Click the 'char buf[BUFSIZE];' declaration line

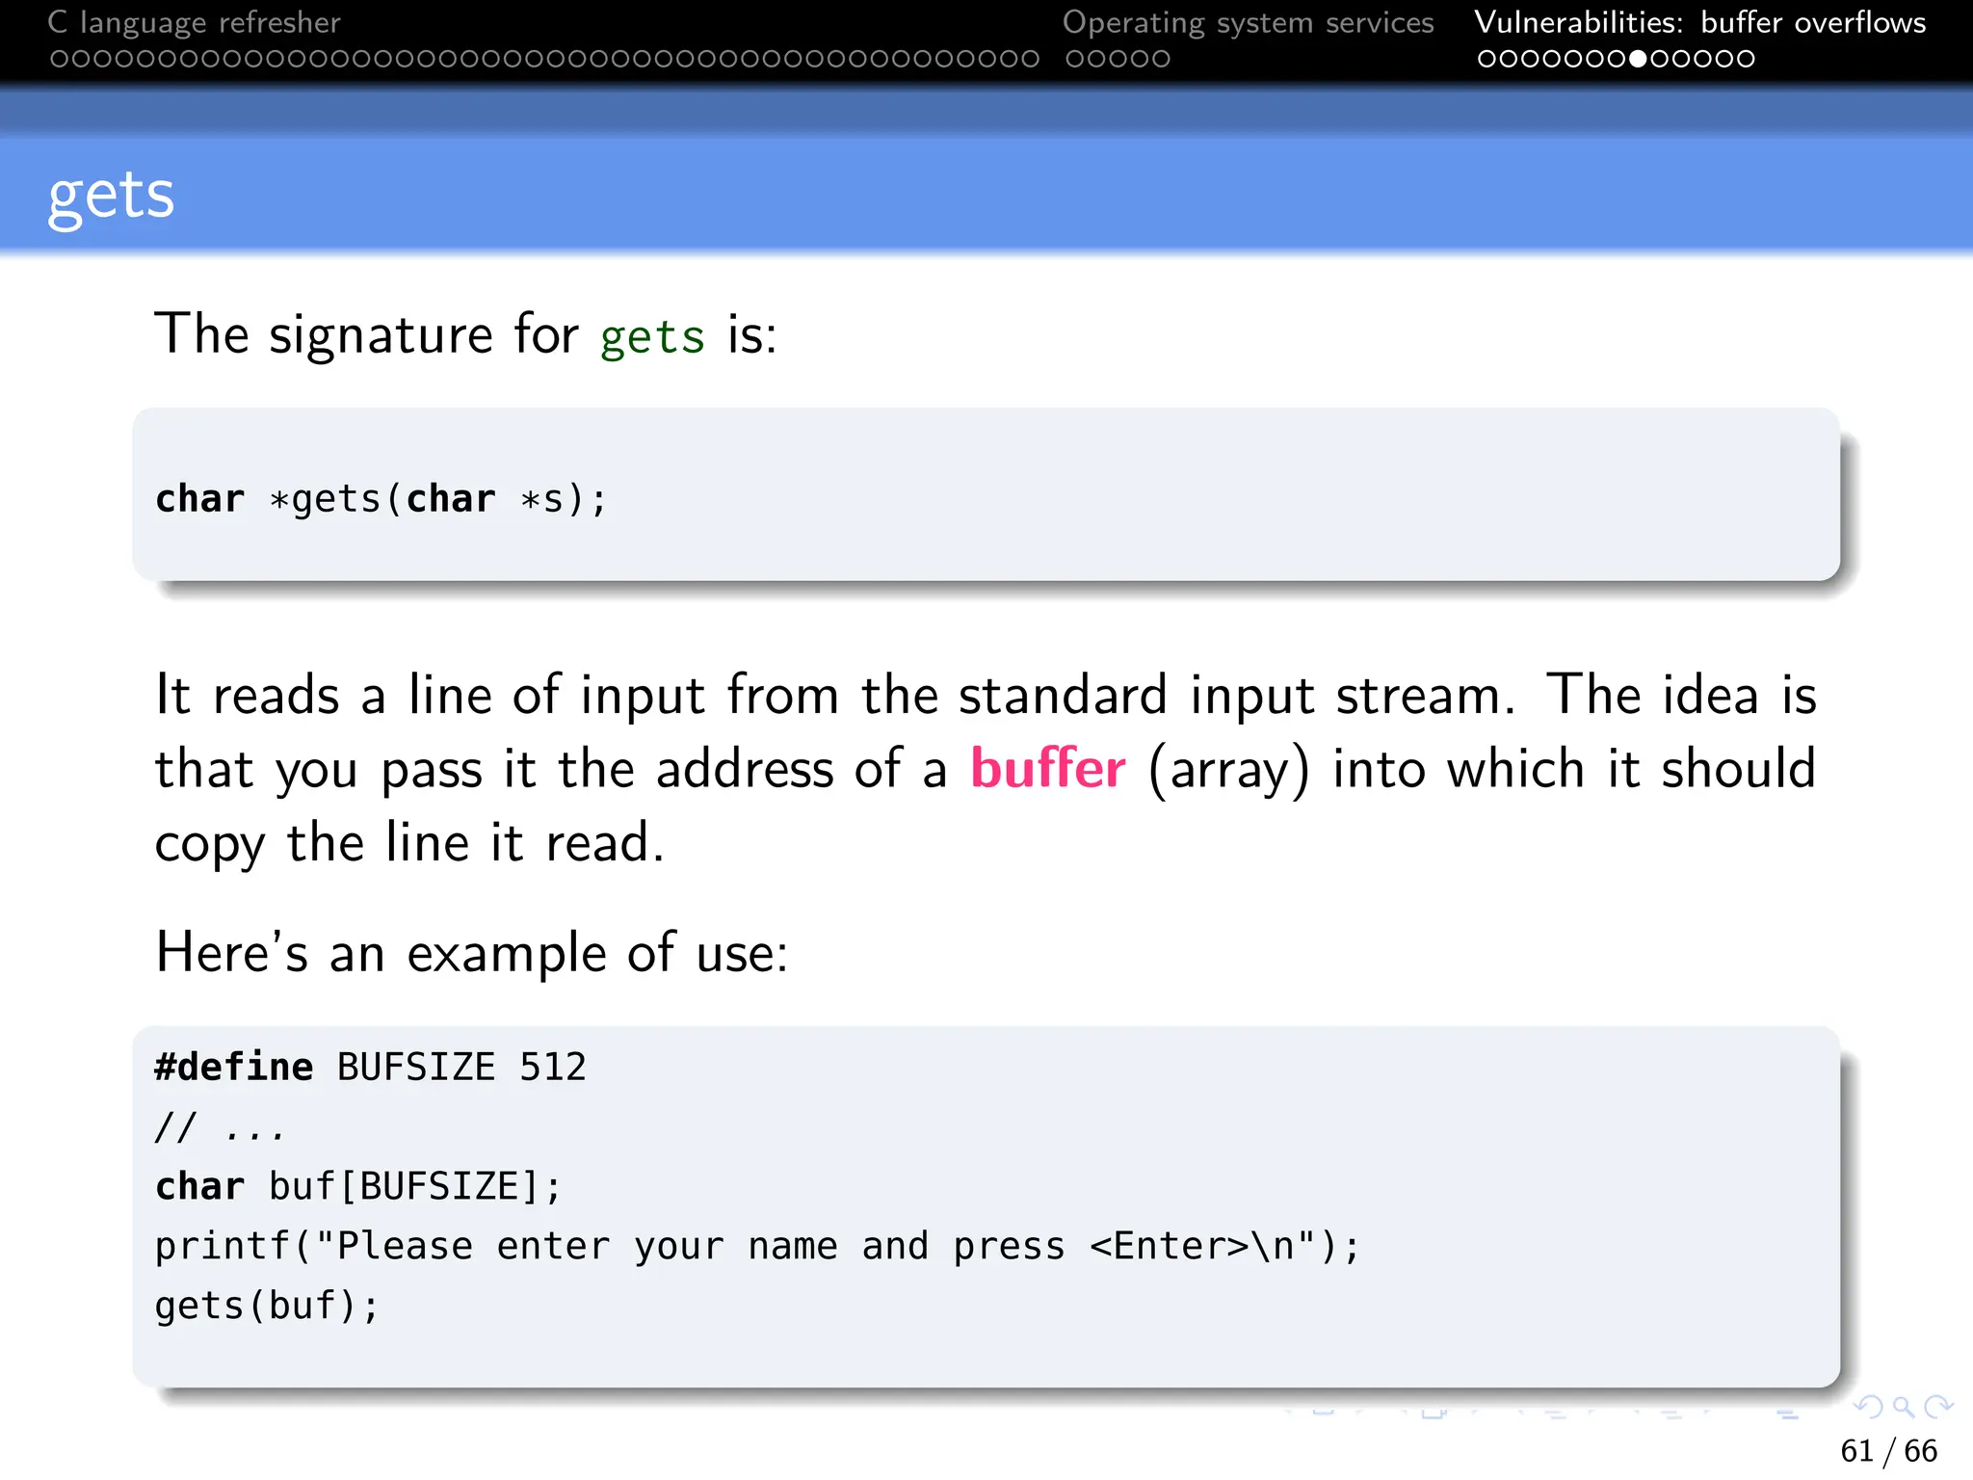[x=358, y=1186]
